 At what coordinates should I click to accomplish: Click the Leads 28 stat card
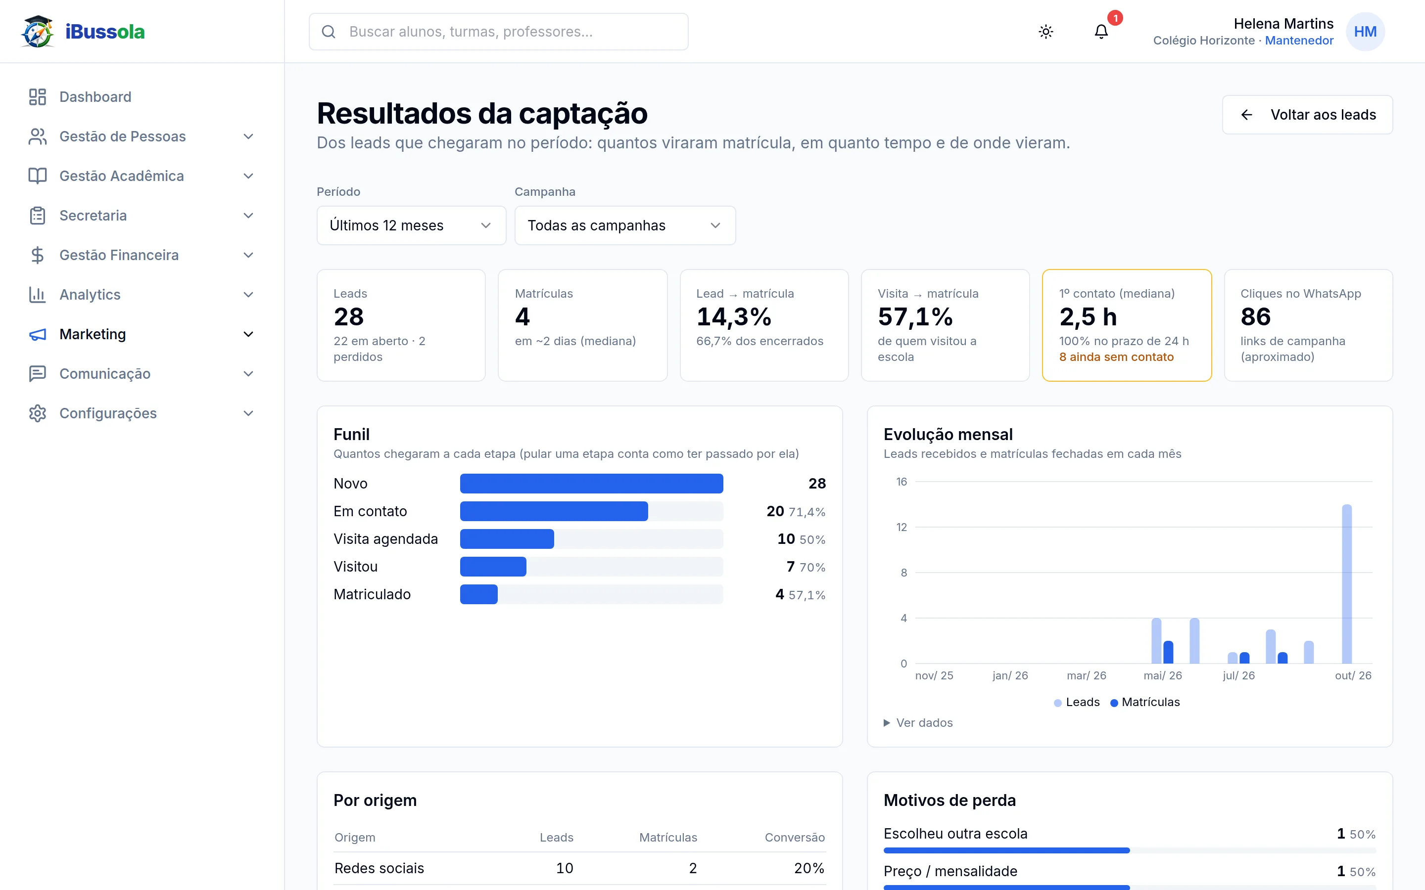(x=401, y=325)
